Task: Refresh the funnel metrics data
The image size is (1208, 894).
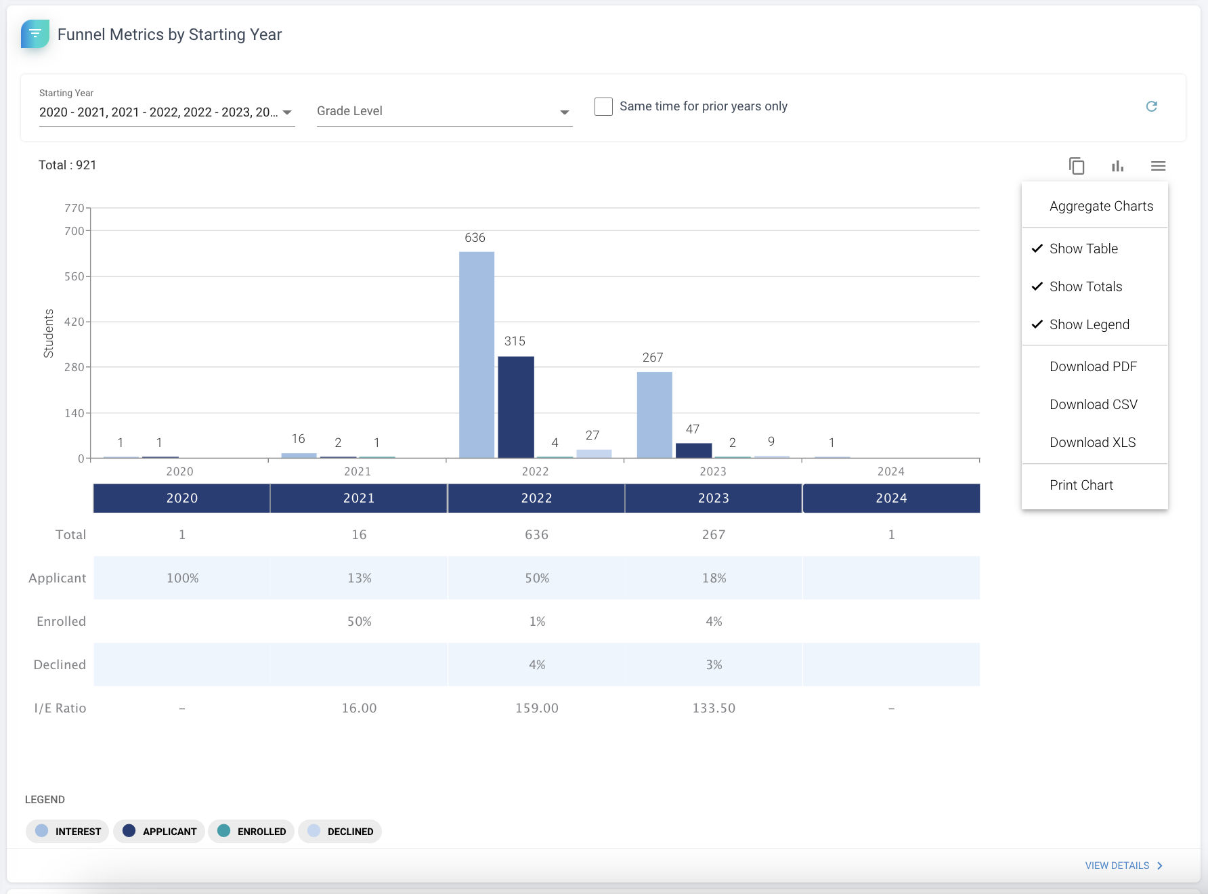Action: [1151, 106]
